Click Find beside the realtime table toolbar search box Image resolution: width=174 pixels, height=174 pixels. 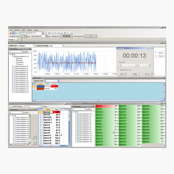[x=44, y=106]
